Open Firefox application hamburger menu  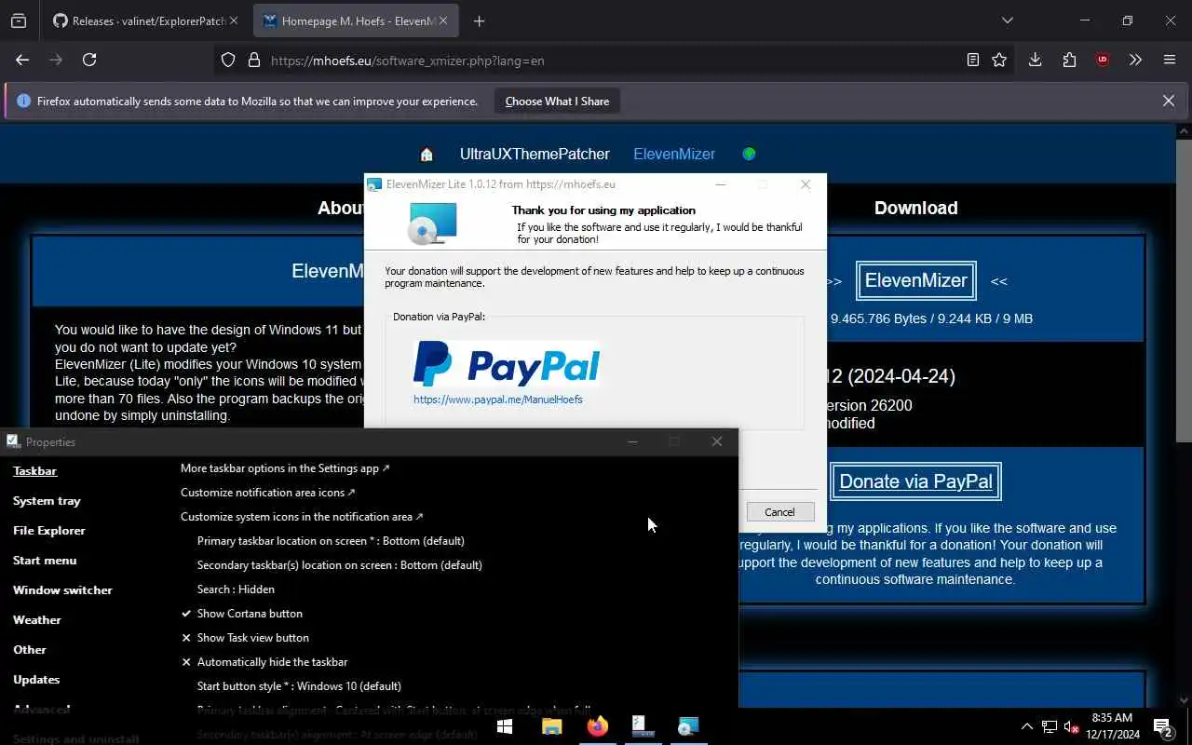[x=1170, y=60]
